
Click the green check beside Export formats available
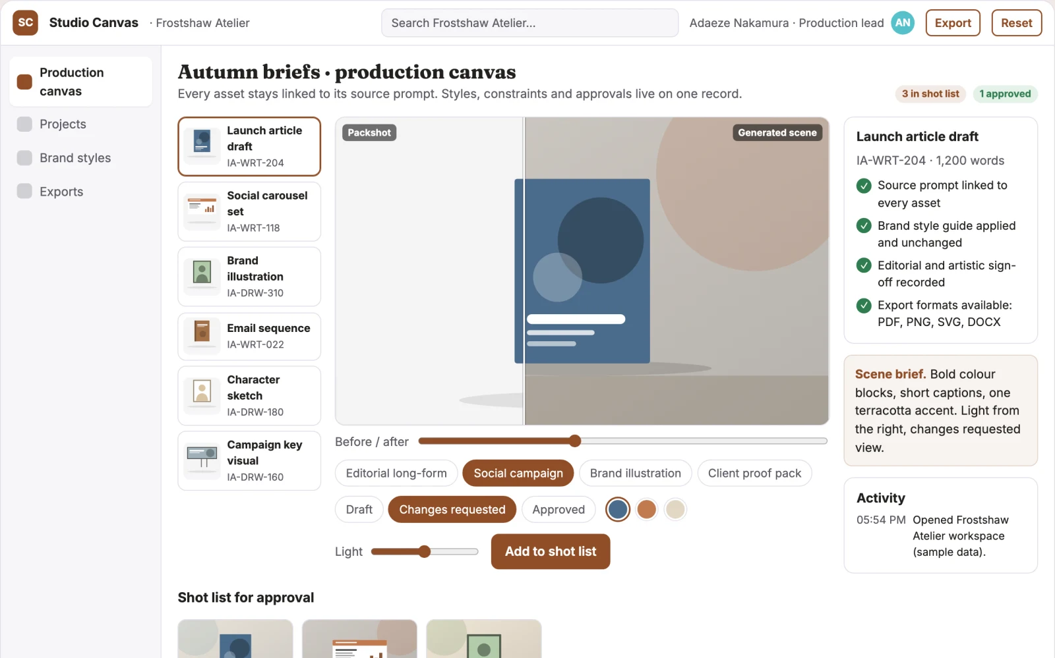pyautogui.click(x=864, y=306)
